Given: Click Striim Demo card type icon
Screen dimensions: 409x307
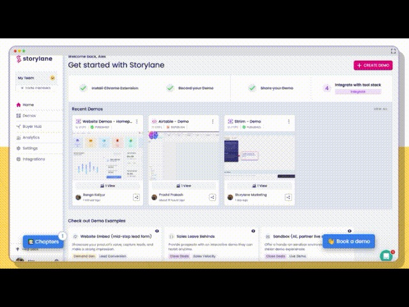Looking at the screenshot, I should click(230, 122).
